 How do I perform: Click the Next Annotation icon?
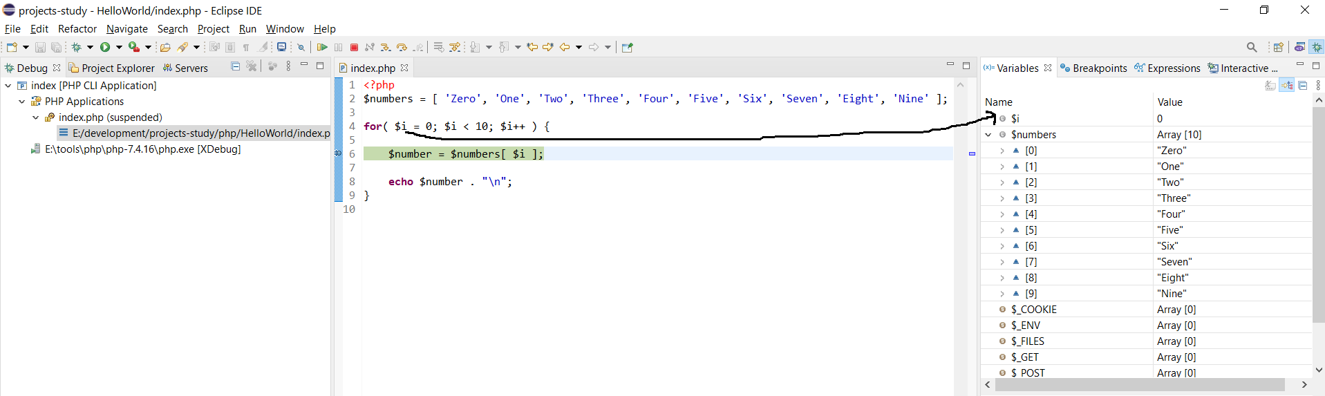tap(475, 47)
